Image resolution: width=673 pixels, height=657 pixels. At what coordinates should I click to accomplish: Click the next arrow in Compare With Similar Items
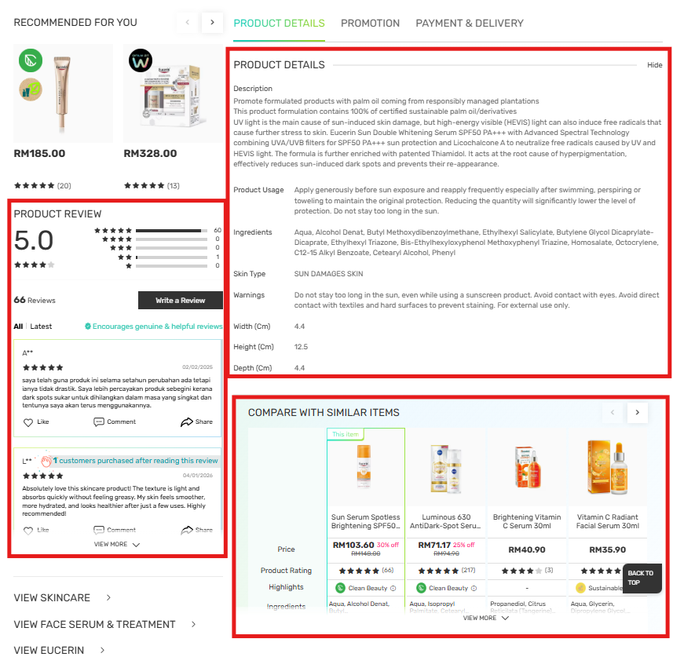tap(638, 412)
